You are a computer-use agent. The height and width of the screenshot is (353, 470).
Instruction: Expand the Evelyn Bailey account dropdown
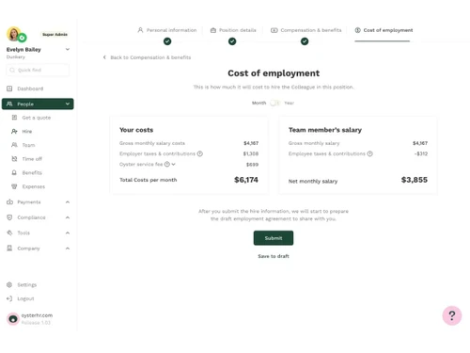pos(68,49)
